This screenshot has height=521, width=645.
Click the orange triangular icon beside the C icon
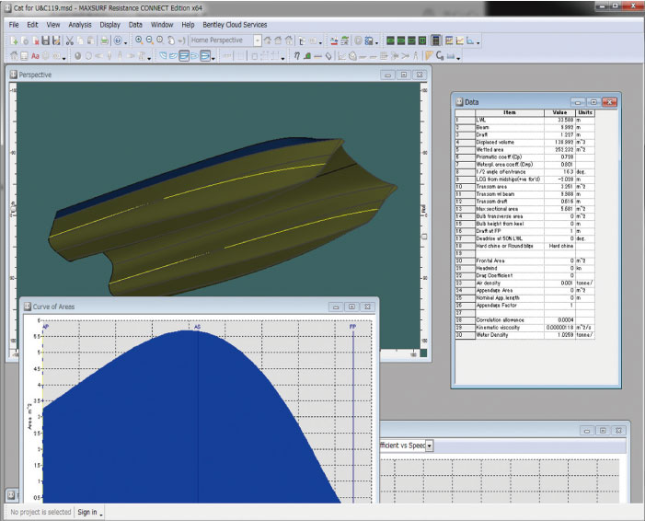[429, 55]
